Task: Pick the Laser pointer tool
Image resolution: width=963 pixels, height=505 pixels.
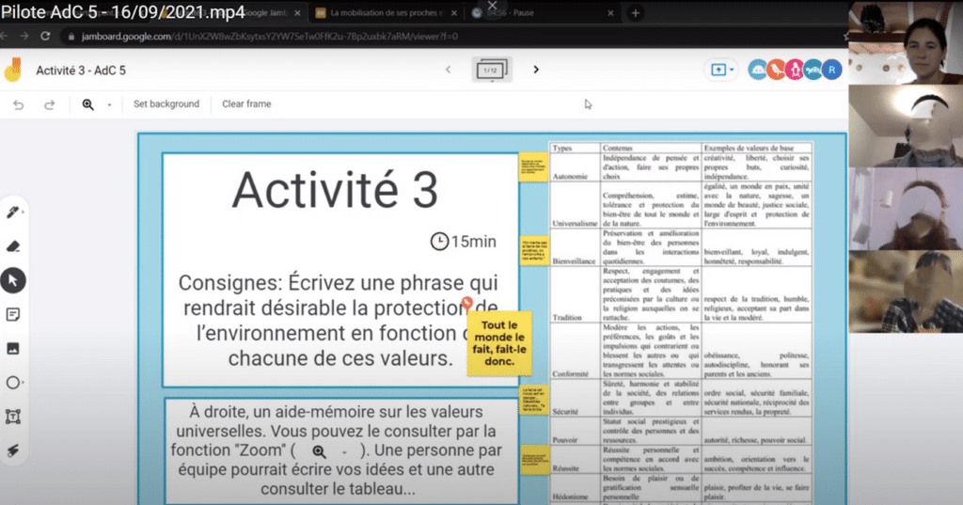Action: tap(13, 450)
